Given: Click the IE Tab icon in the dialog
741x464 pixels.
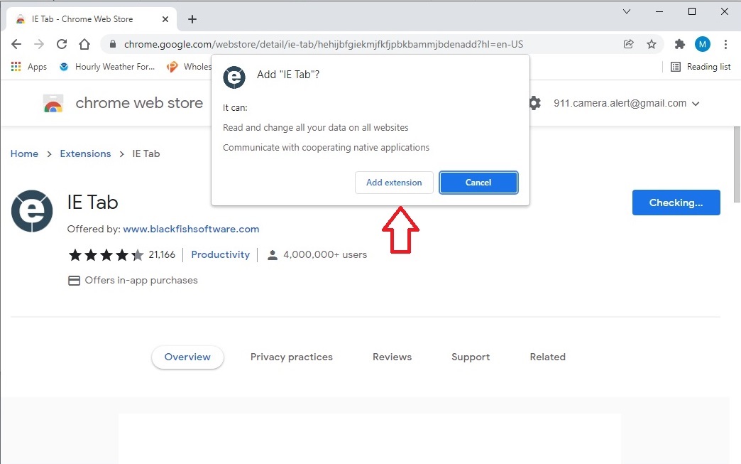Looking at the screenshot, I should pyautogui.click(x=234, y=77).
